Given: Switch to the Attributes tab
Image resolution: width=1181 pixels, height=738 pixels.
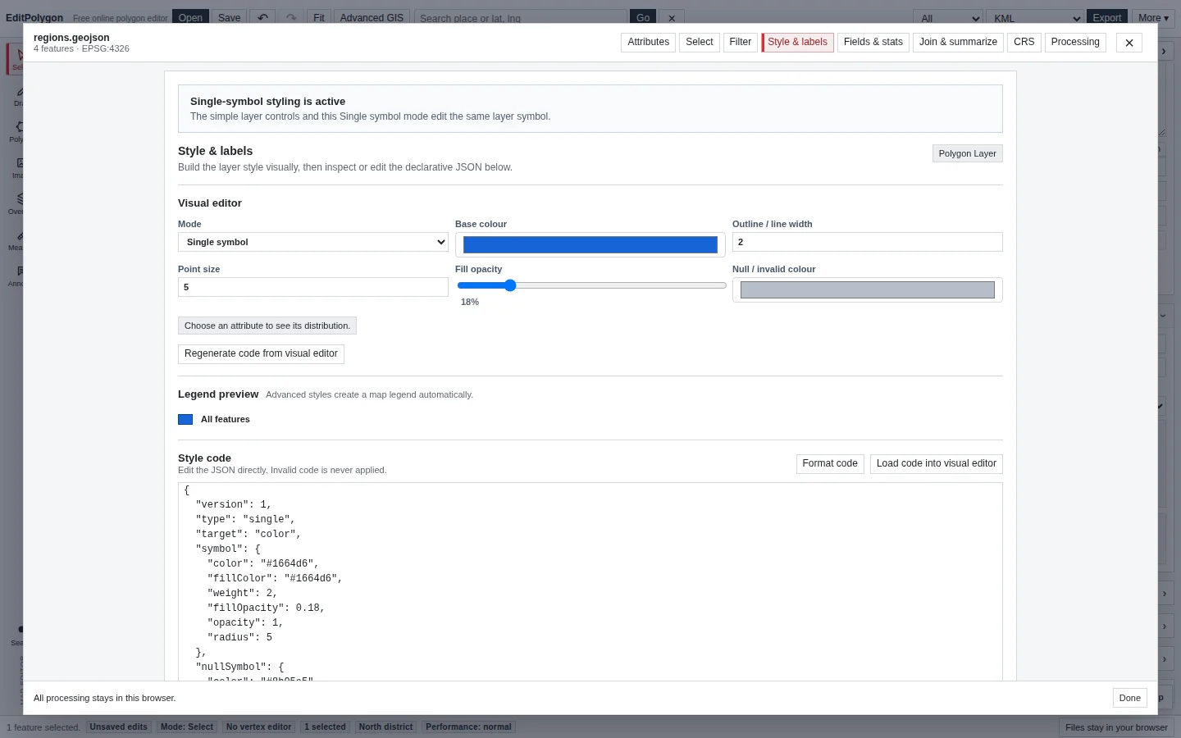Looking at the screenshot, I should coord(649,42).
